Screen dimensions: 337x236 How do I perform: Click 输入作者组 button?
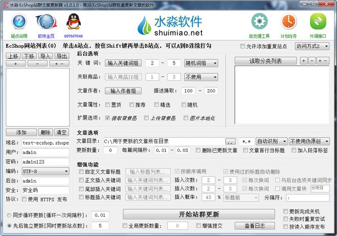[x=123, y=91]
